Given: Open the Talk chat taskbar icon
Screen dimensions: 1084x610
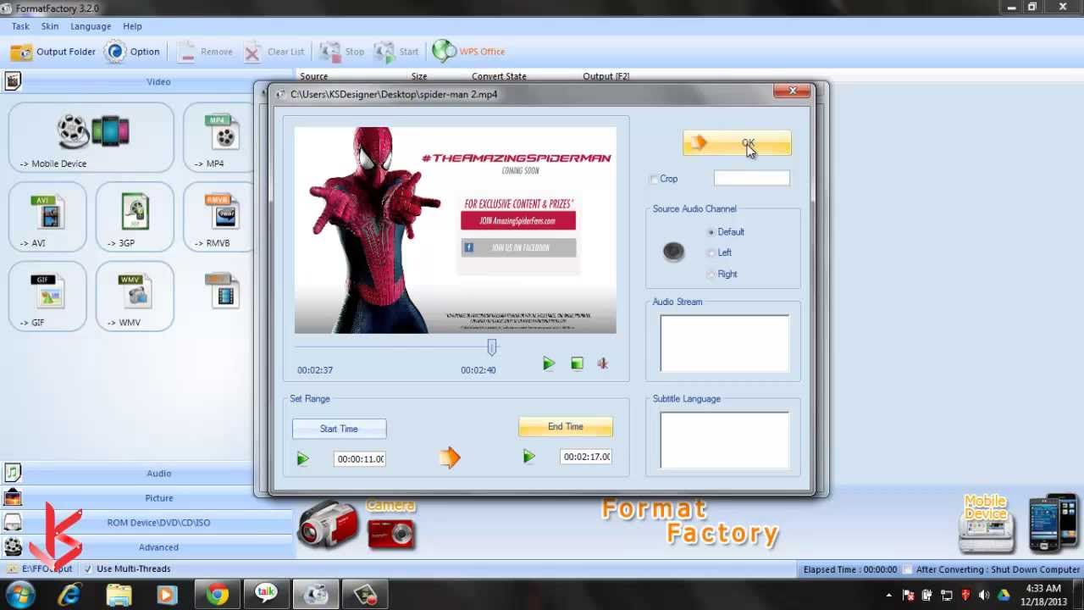Looking at the screenshot, I should (x=267, y=595).
